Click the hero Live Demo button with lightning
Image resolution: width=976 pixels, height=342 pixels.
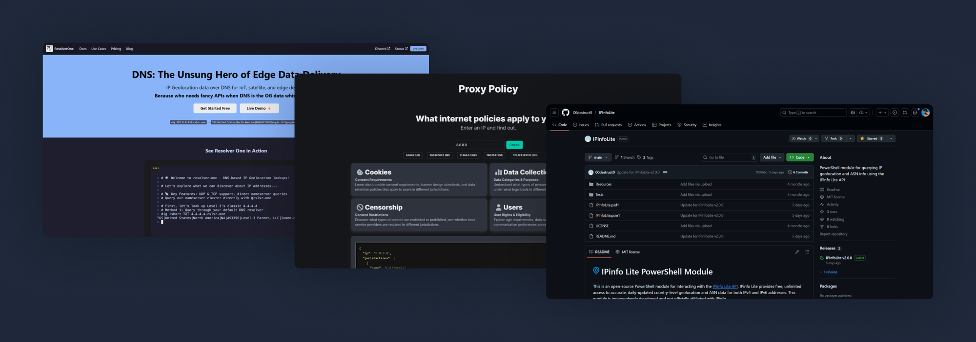pos(259,108)
